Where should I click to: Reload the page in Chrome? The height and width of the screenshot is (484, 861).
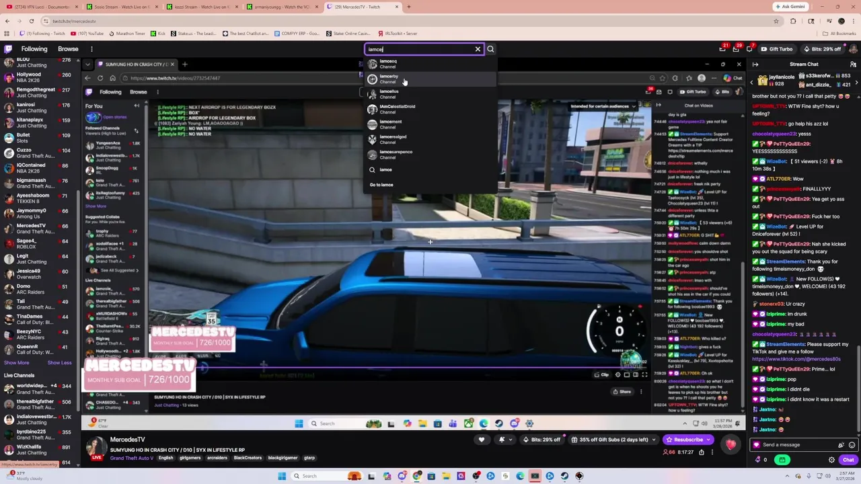coord(31,21)
